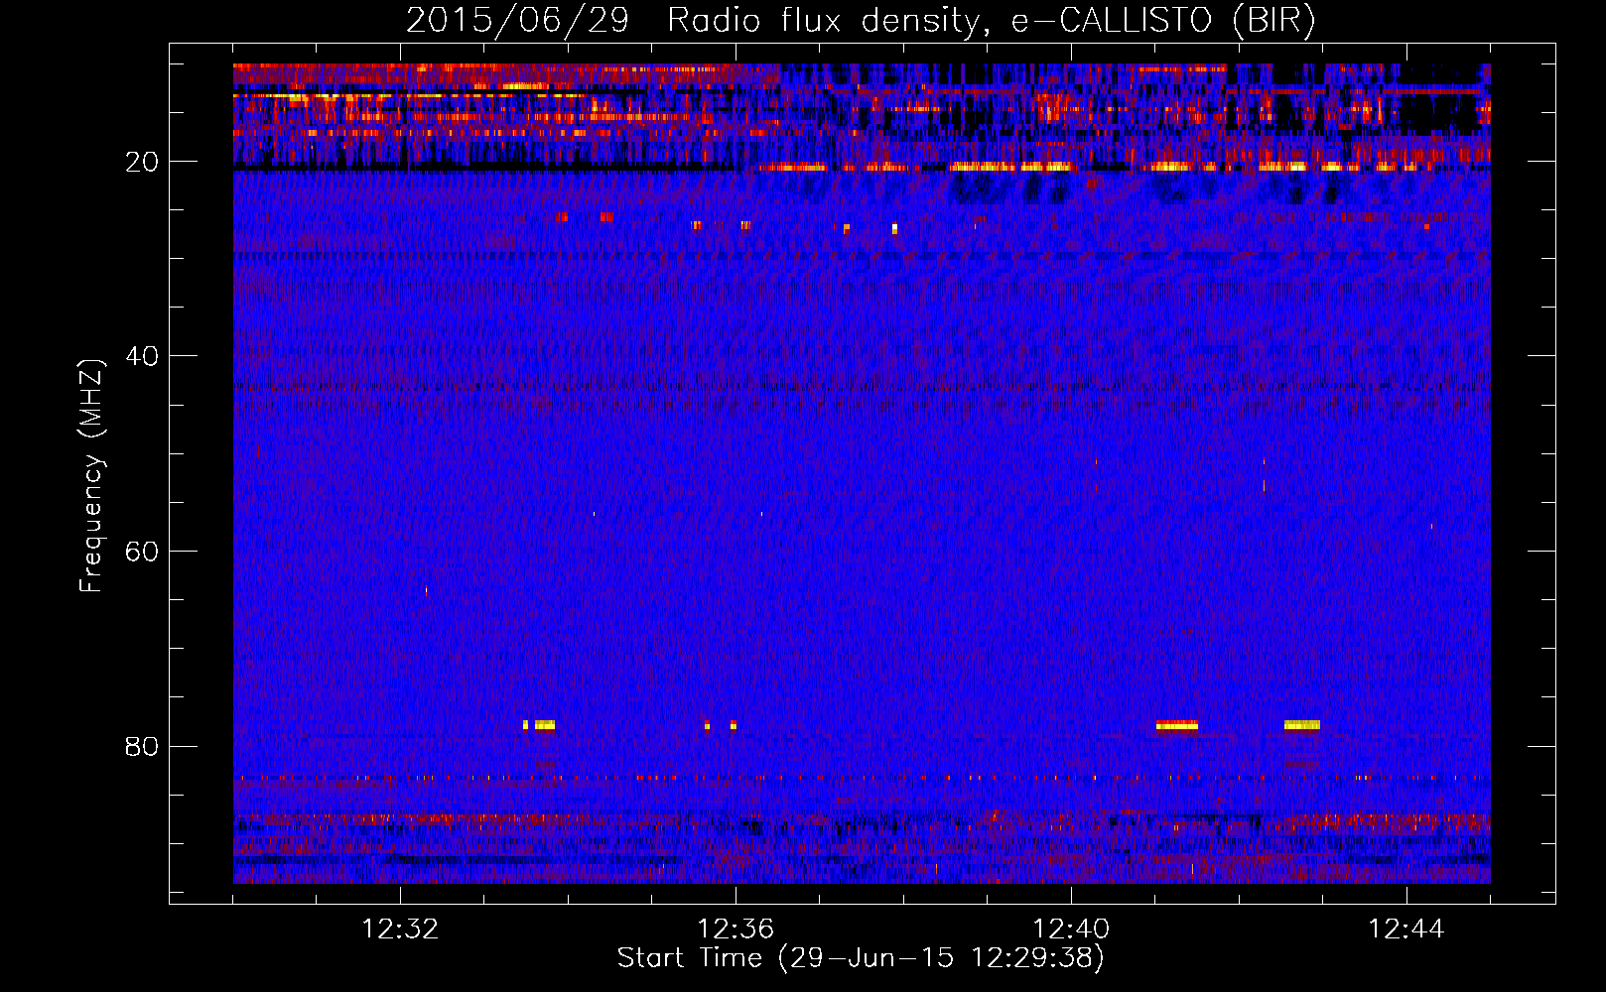
Task: Click the 20 MHz frequency tick label
Action: [142, 162]
